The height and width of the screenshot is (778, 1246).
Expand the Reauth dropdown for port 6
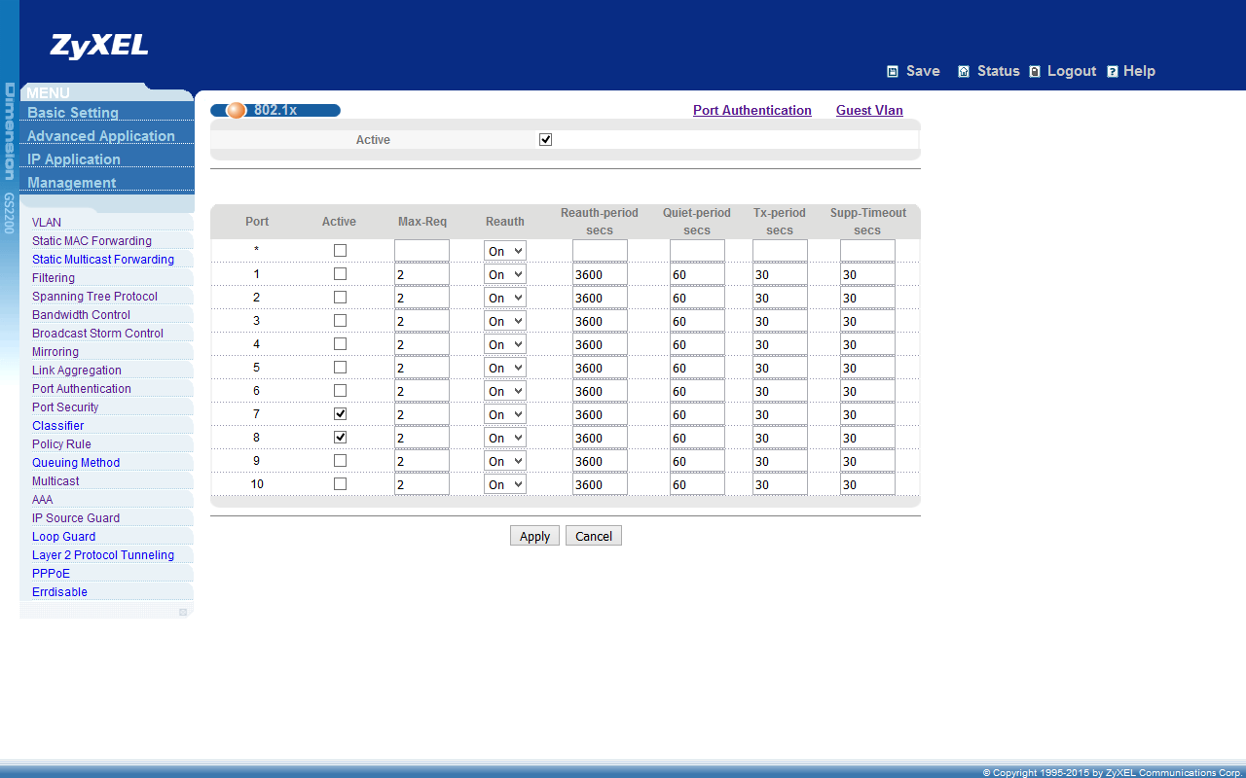505,391
